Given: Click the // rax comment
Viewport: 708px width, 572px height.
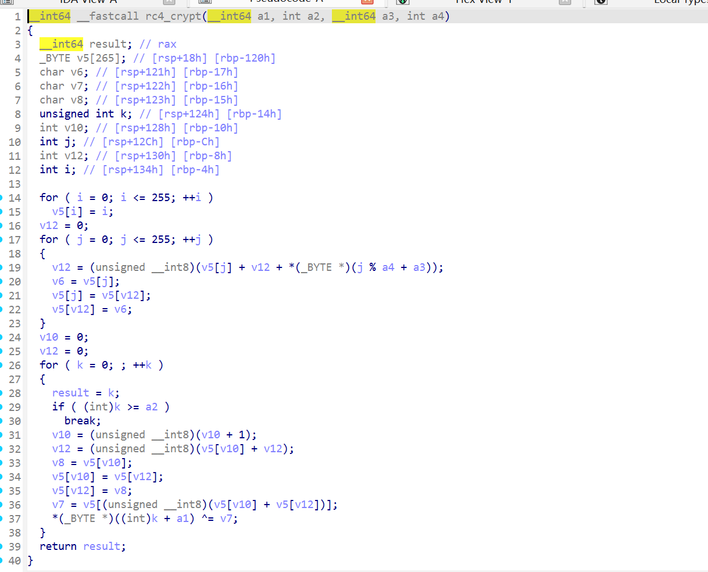Looking at the screenshot, I should pos(158,44).
